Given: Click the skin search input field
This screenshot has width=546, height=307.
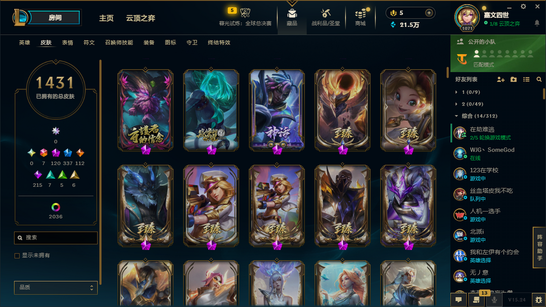Looking at the screenshot, I should coord(56,238).
